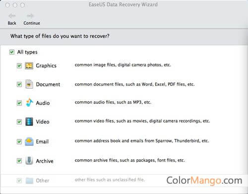
Task: Click the Continue arrow icon
Action: (30, 16)
